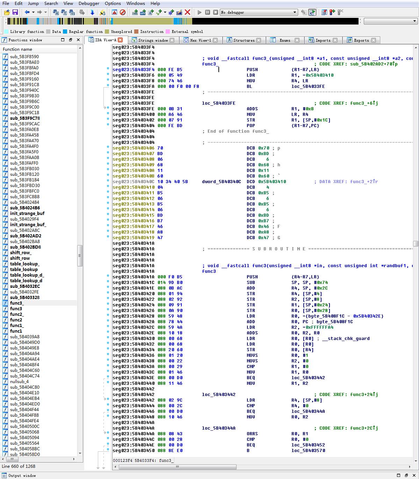
Task: Click the Jump back arrow icon
Action: point(27,12)
